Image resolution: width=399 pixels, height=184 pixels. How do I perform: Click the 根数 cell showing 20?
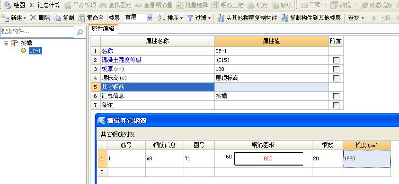coord(328,158)
